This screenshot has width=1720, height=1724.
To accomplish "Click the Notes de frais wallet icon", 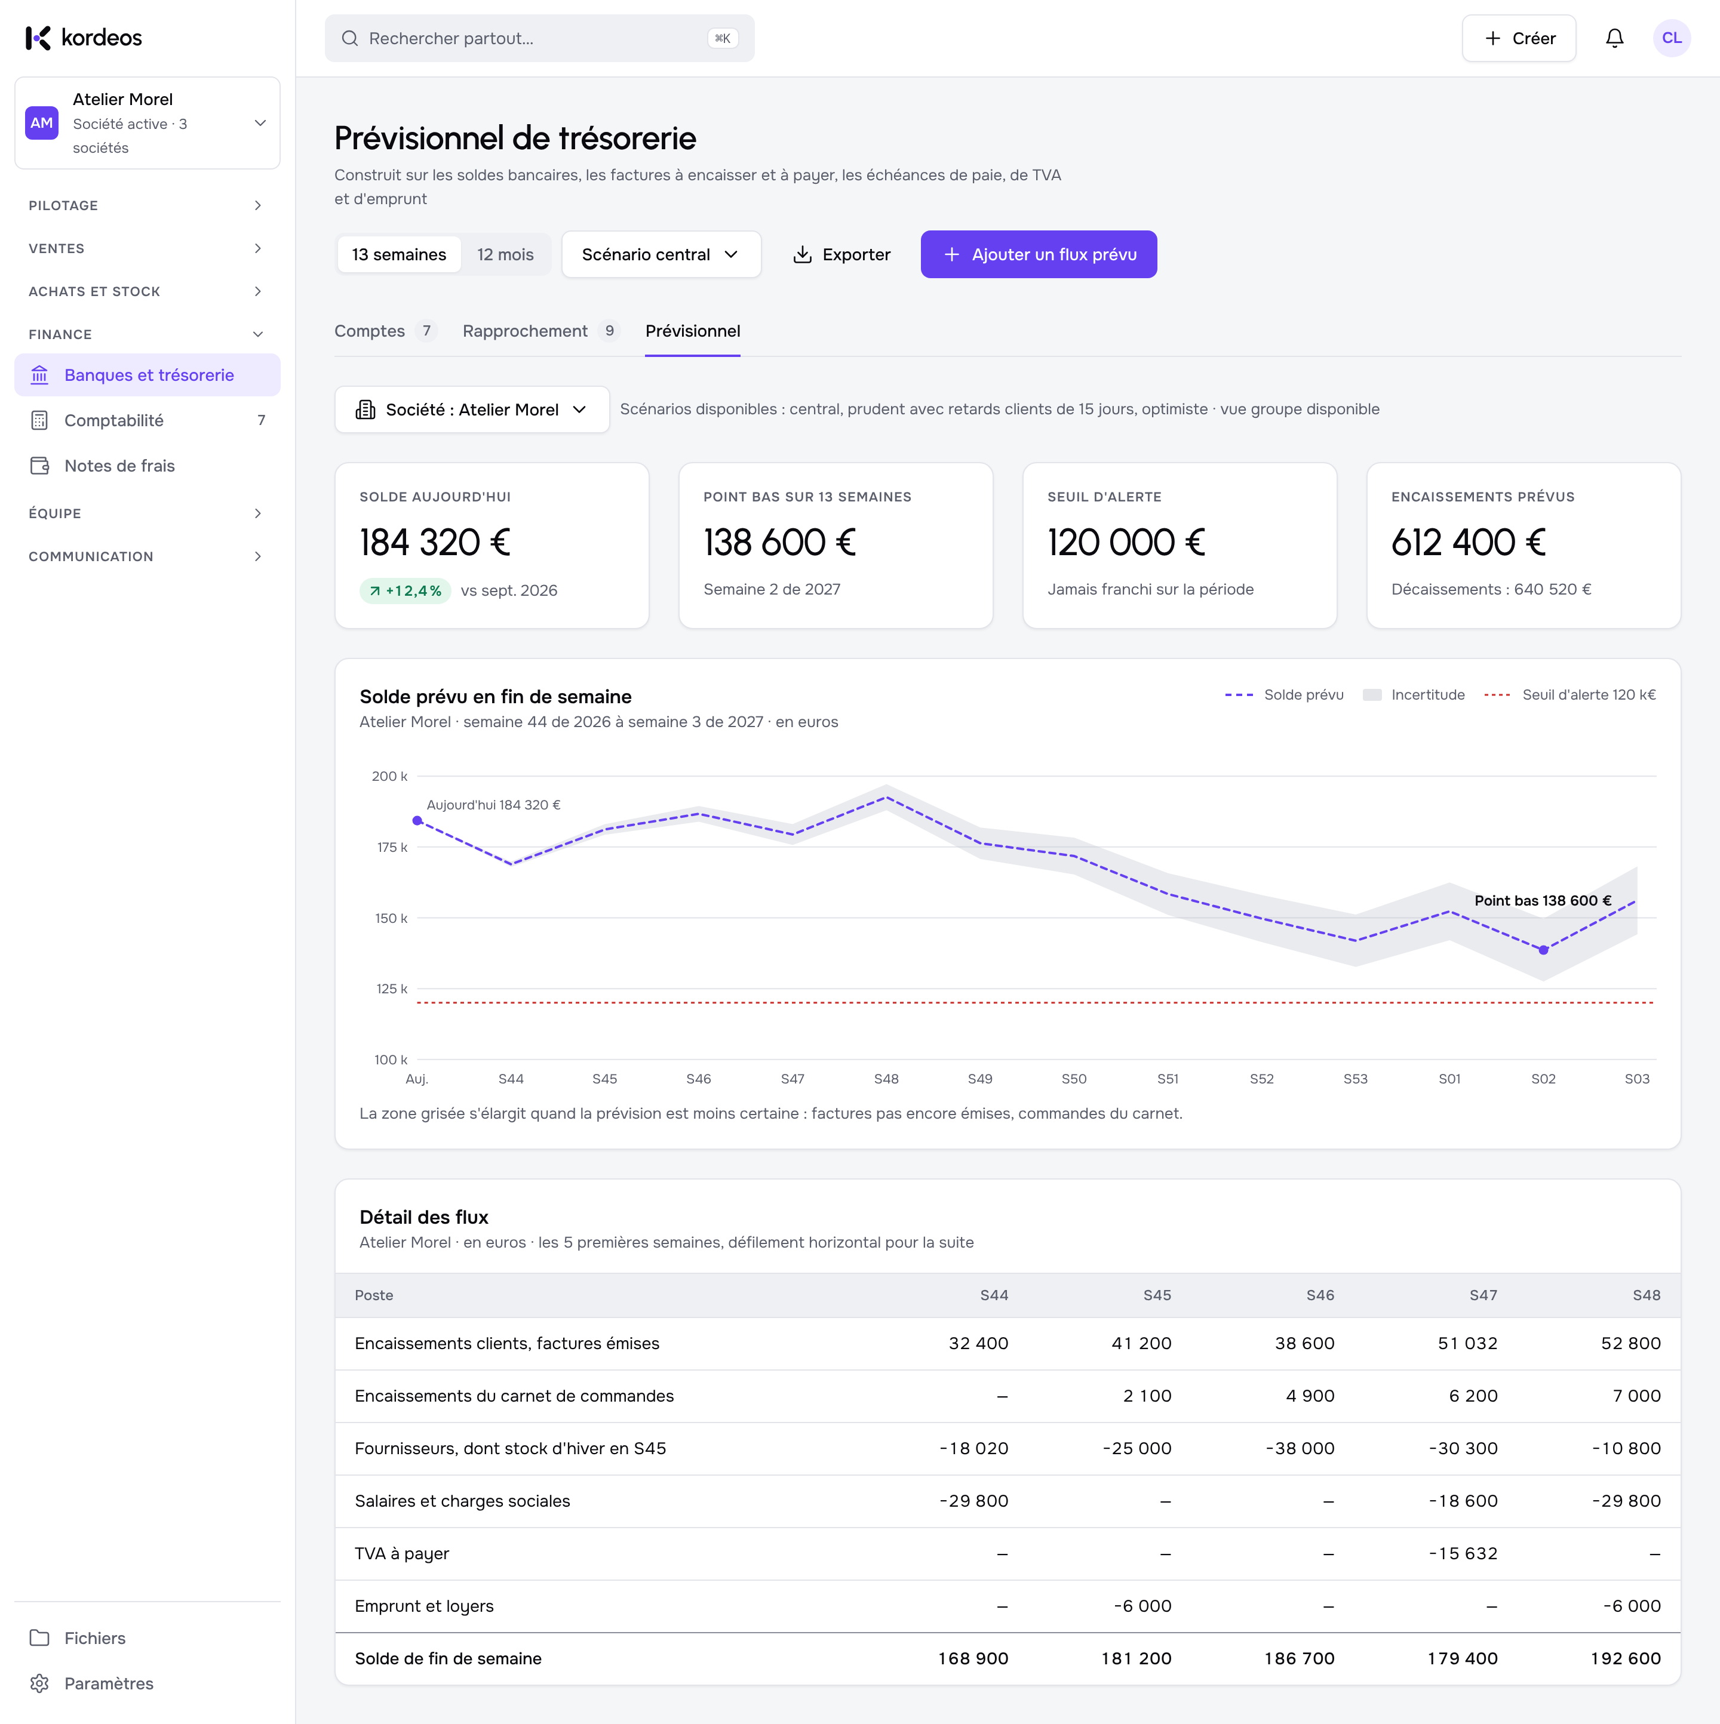I will coord(39,466).
